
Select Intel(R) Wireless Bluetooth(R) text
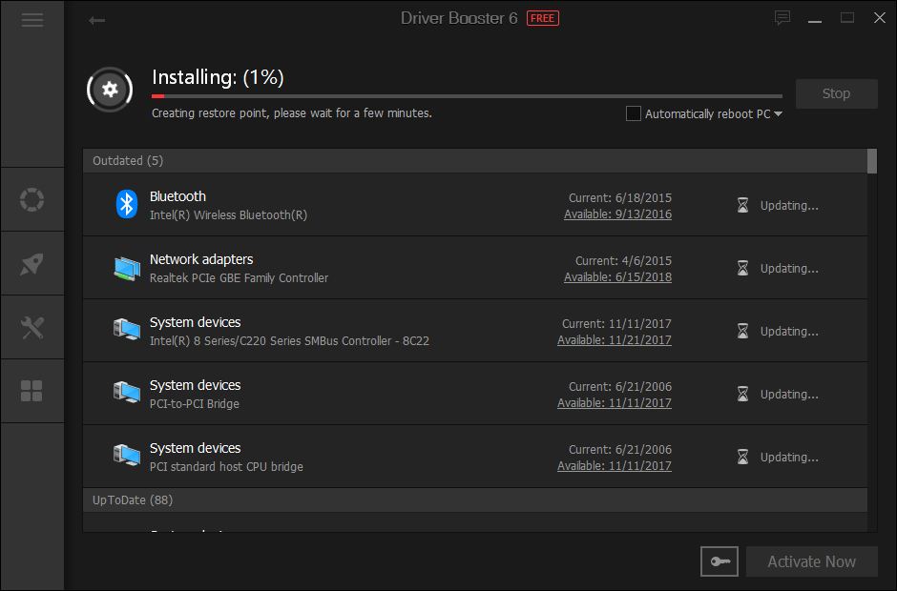tap(228, 214)
